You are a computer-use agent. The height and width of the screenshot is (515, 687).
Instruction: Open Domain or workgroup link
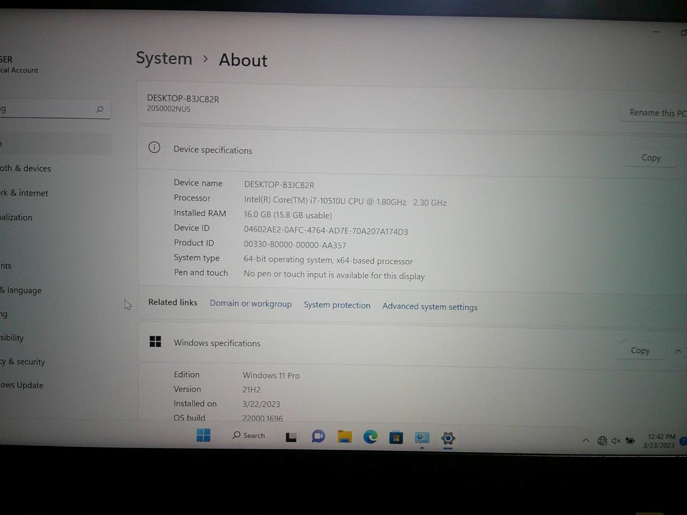point(251,304)
